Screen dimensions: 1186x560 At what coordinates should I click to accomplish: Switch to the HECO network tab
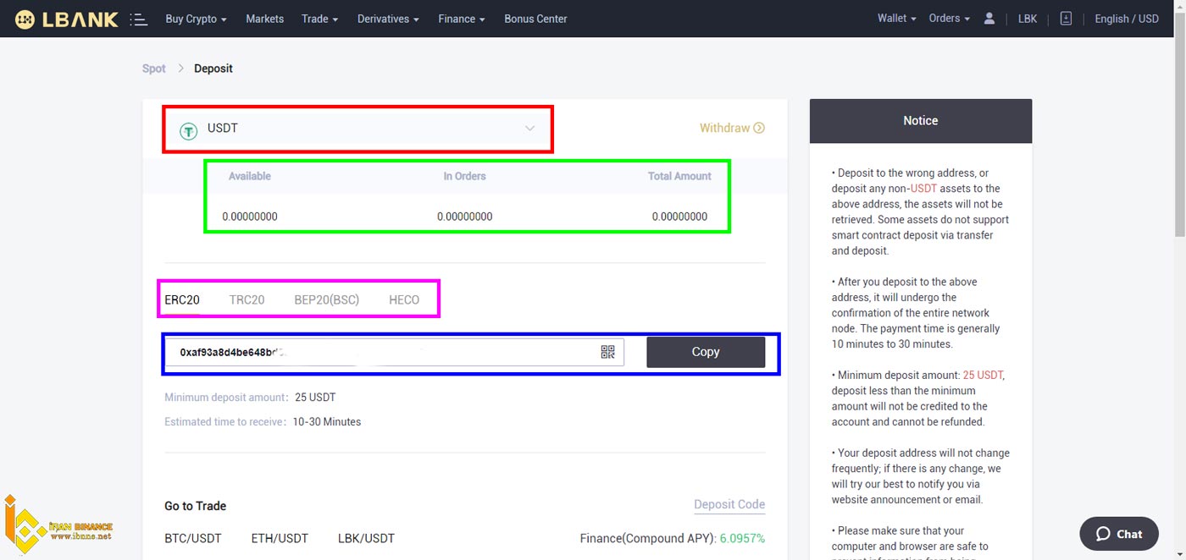click(404, 299)
